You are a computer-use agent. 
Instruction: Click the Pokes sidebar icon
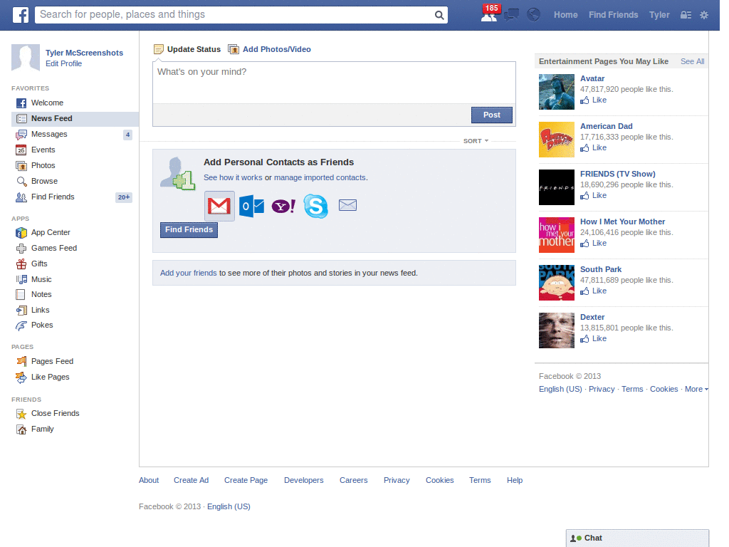21,325
